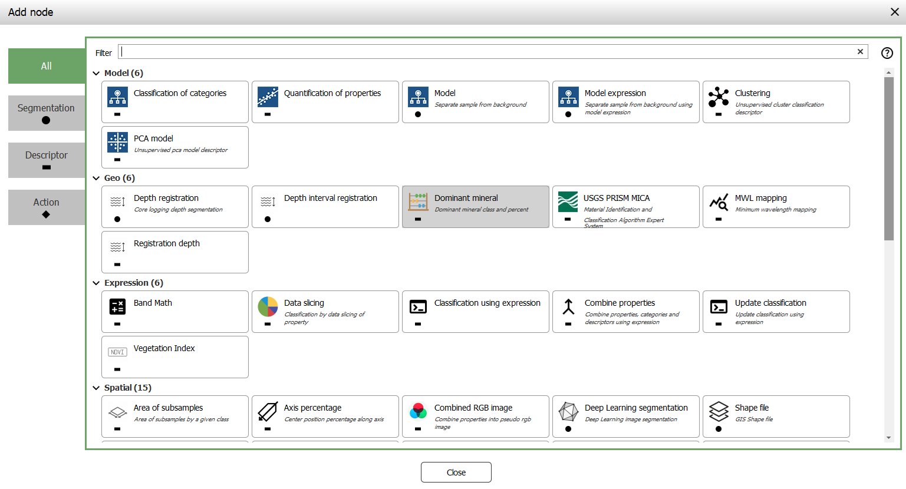Screen dimensions: 906x489
Task: Open the help question mark icon
Action: point(887,53)
